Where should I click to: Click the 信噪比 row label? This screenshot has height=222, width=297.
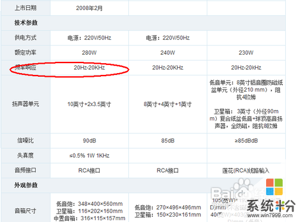click(x=26, y=140)
